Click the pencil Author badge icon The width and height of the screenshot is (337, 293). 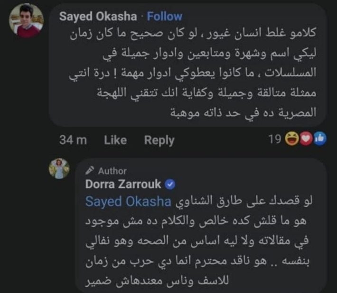(x=90, y=171)
